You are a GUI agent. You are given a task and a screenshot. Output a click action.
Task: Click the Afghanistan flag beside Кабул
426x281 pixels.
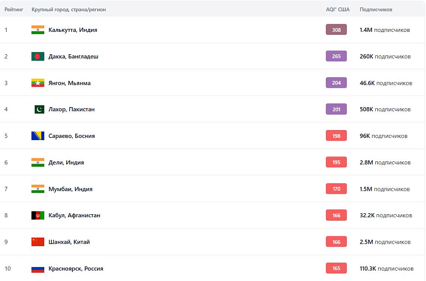pyautogui.click(x=38, y=215)
